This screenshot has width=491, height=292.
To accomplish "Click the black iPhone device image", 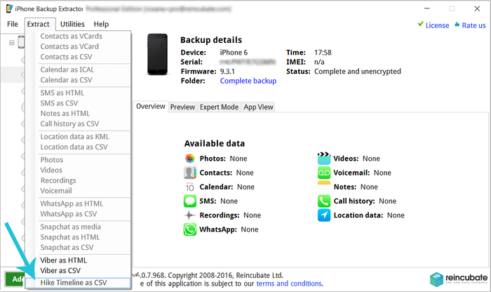I will 158,55.
